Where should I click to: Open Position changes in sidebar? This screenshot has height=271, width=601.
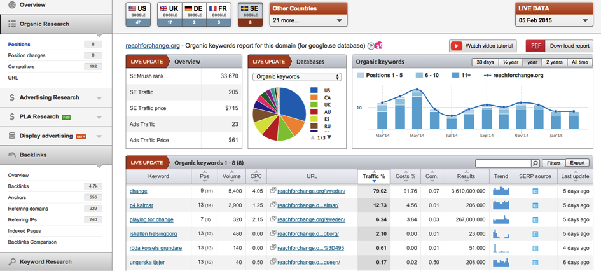coord(27,55)
